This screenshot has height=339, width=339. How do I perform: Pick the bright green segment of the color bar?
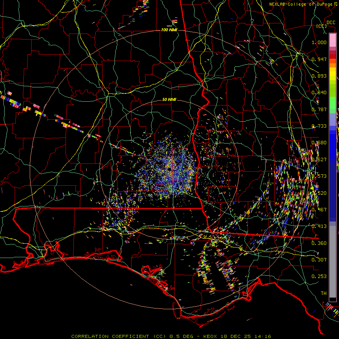(333, 103)
